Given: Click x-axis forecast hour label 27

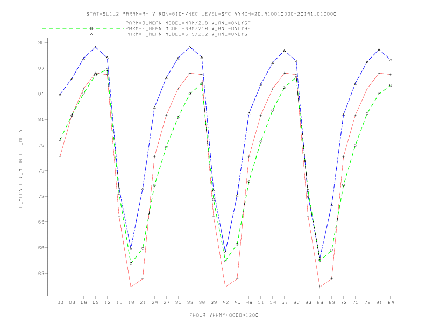Looking at the screenshot, I should point(166,302).
